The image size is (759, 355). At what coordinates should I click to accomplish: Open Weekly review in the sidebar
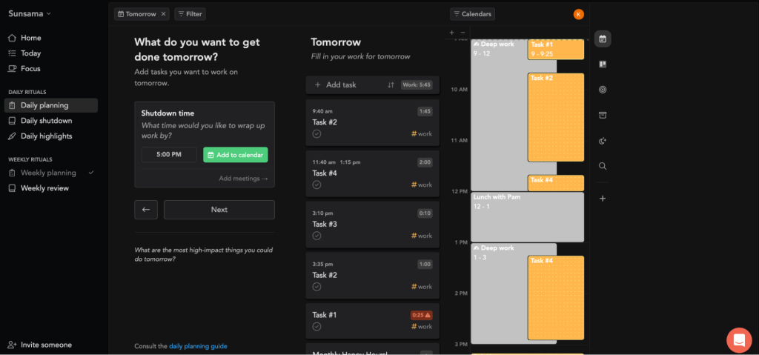click(x=44, y=188)
